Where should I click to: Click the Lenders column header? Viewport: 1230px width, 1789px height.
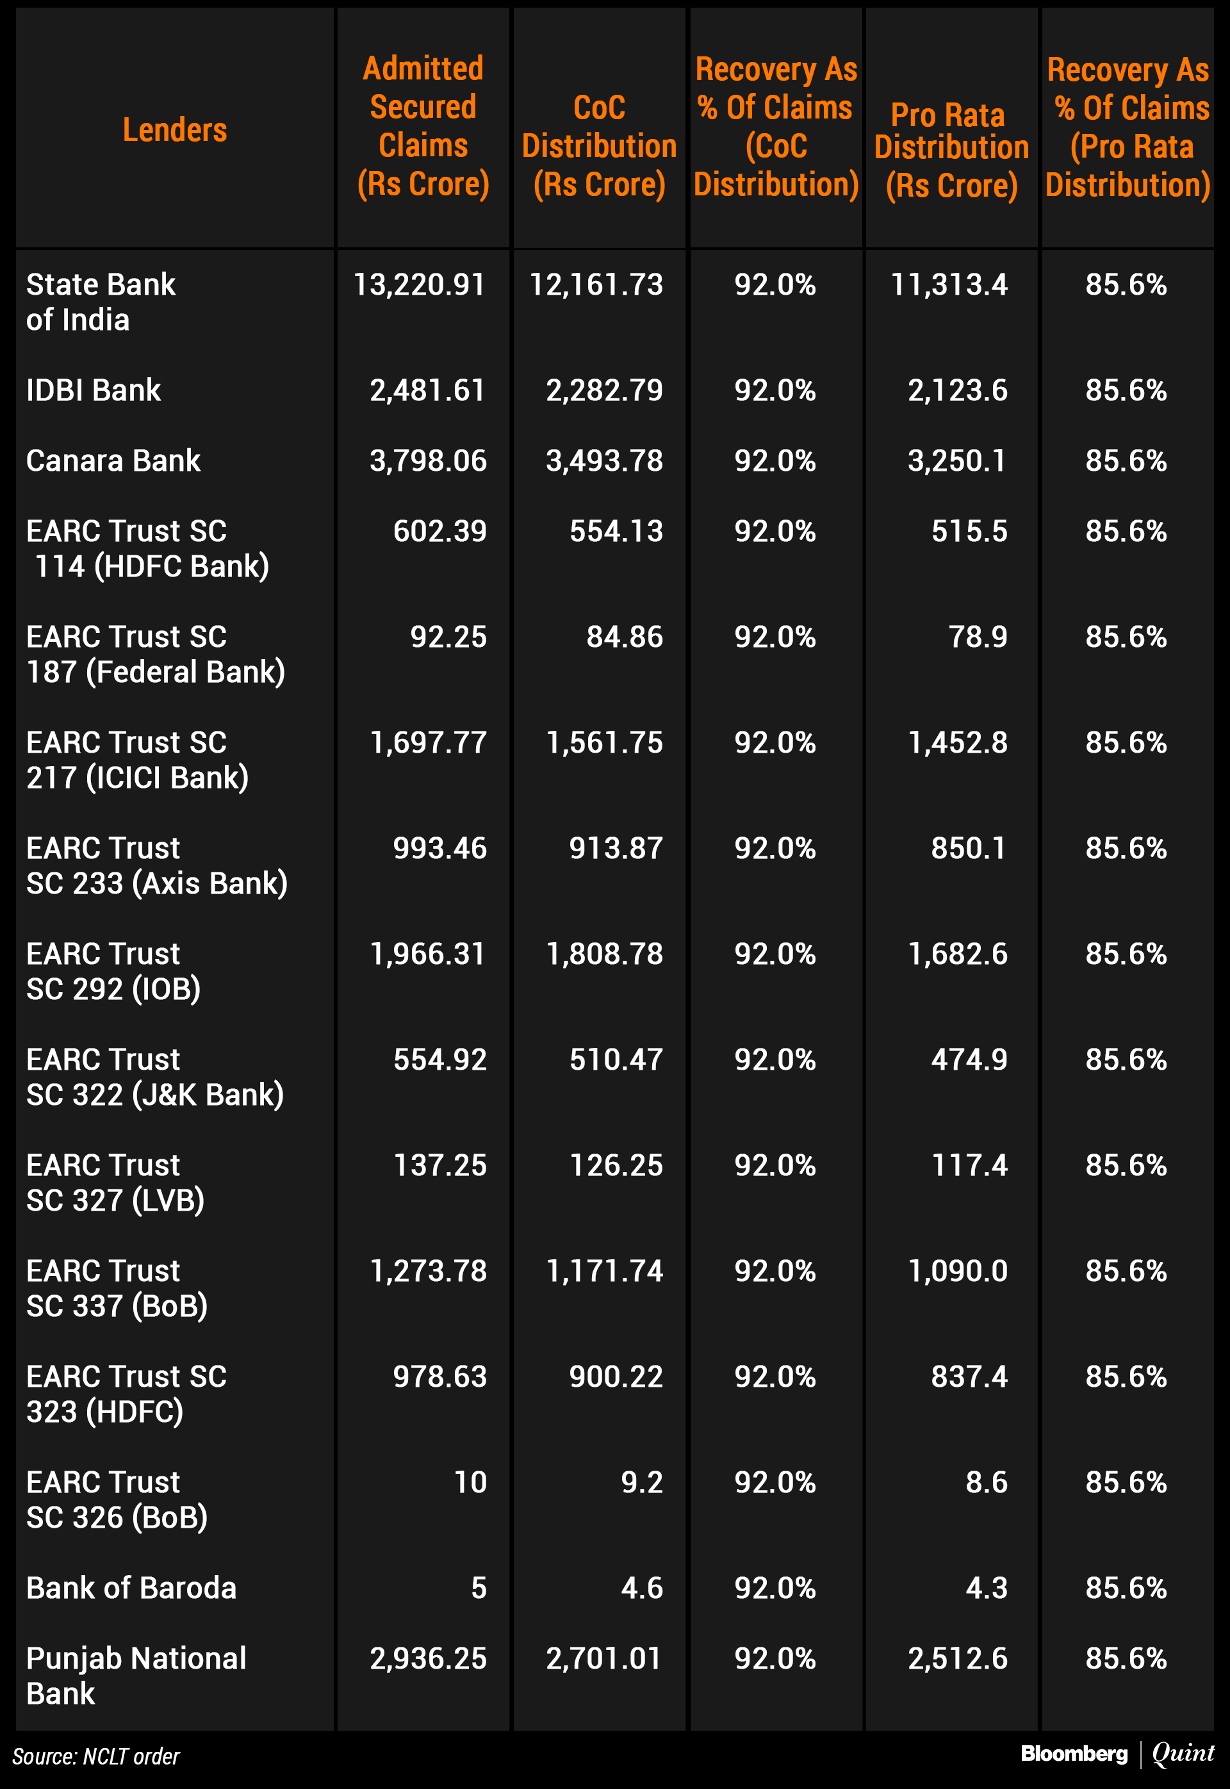pyautogui.click(x=175, y=129)
